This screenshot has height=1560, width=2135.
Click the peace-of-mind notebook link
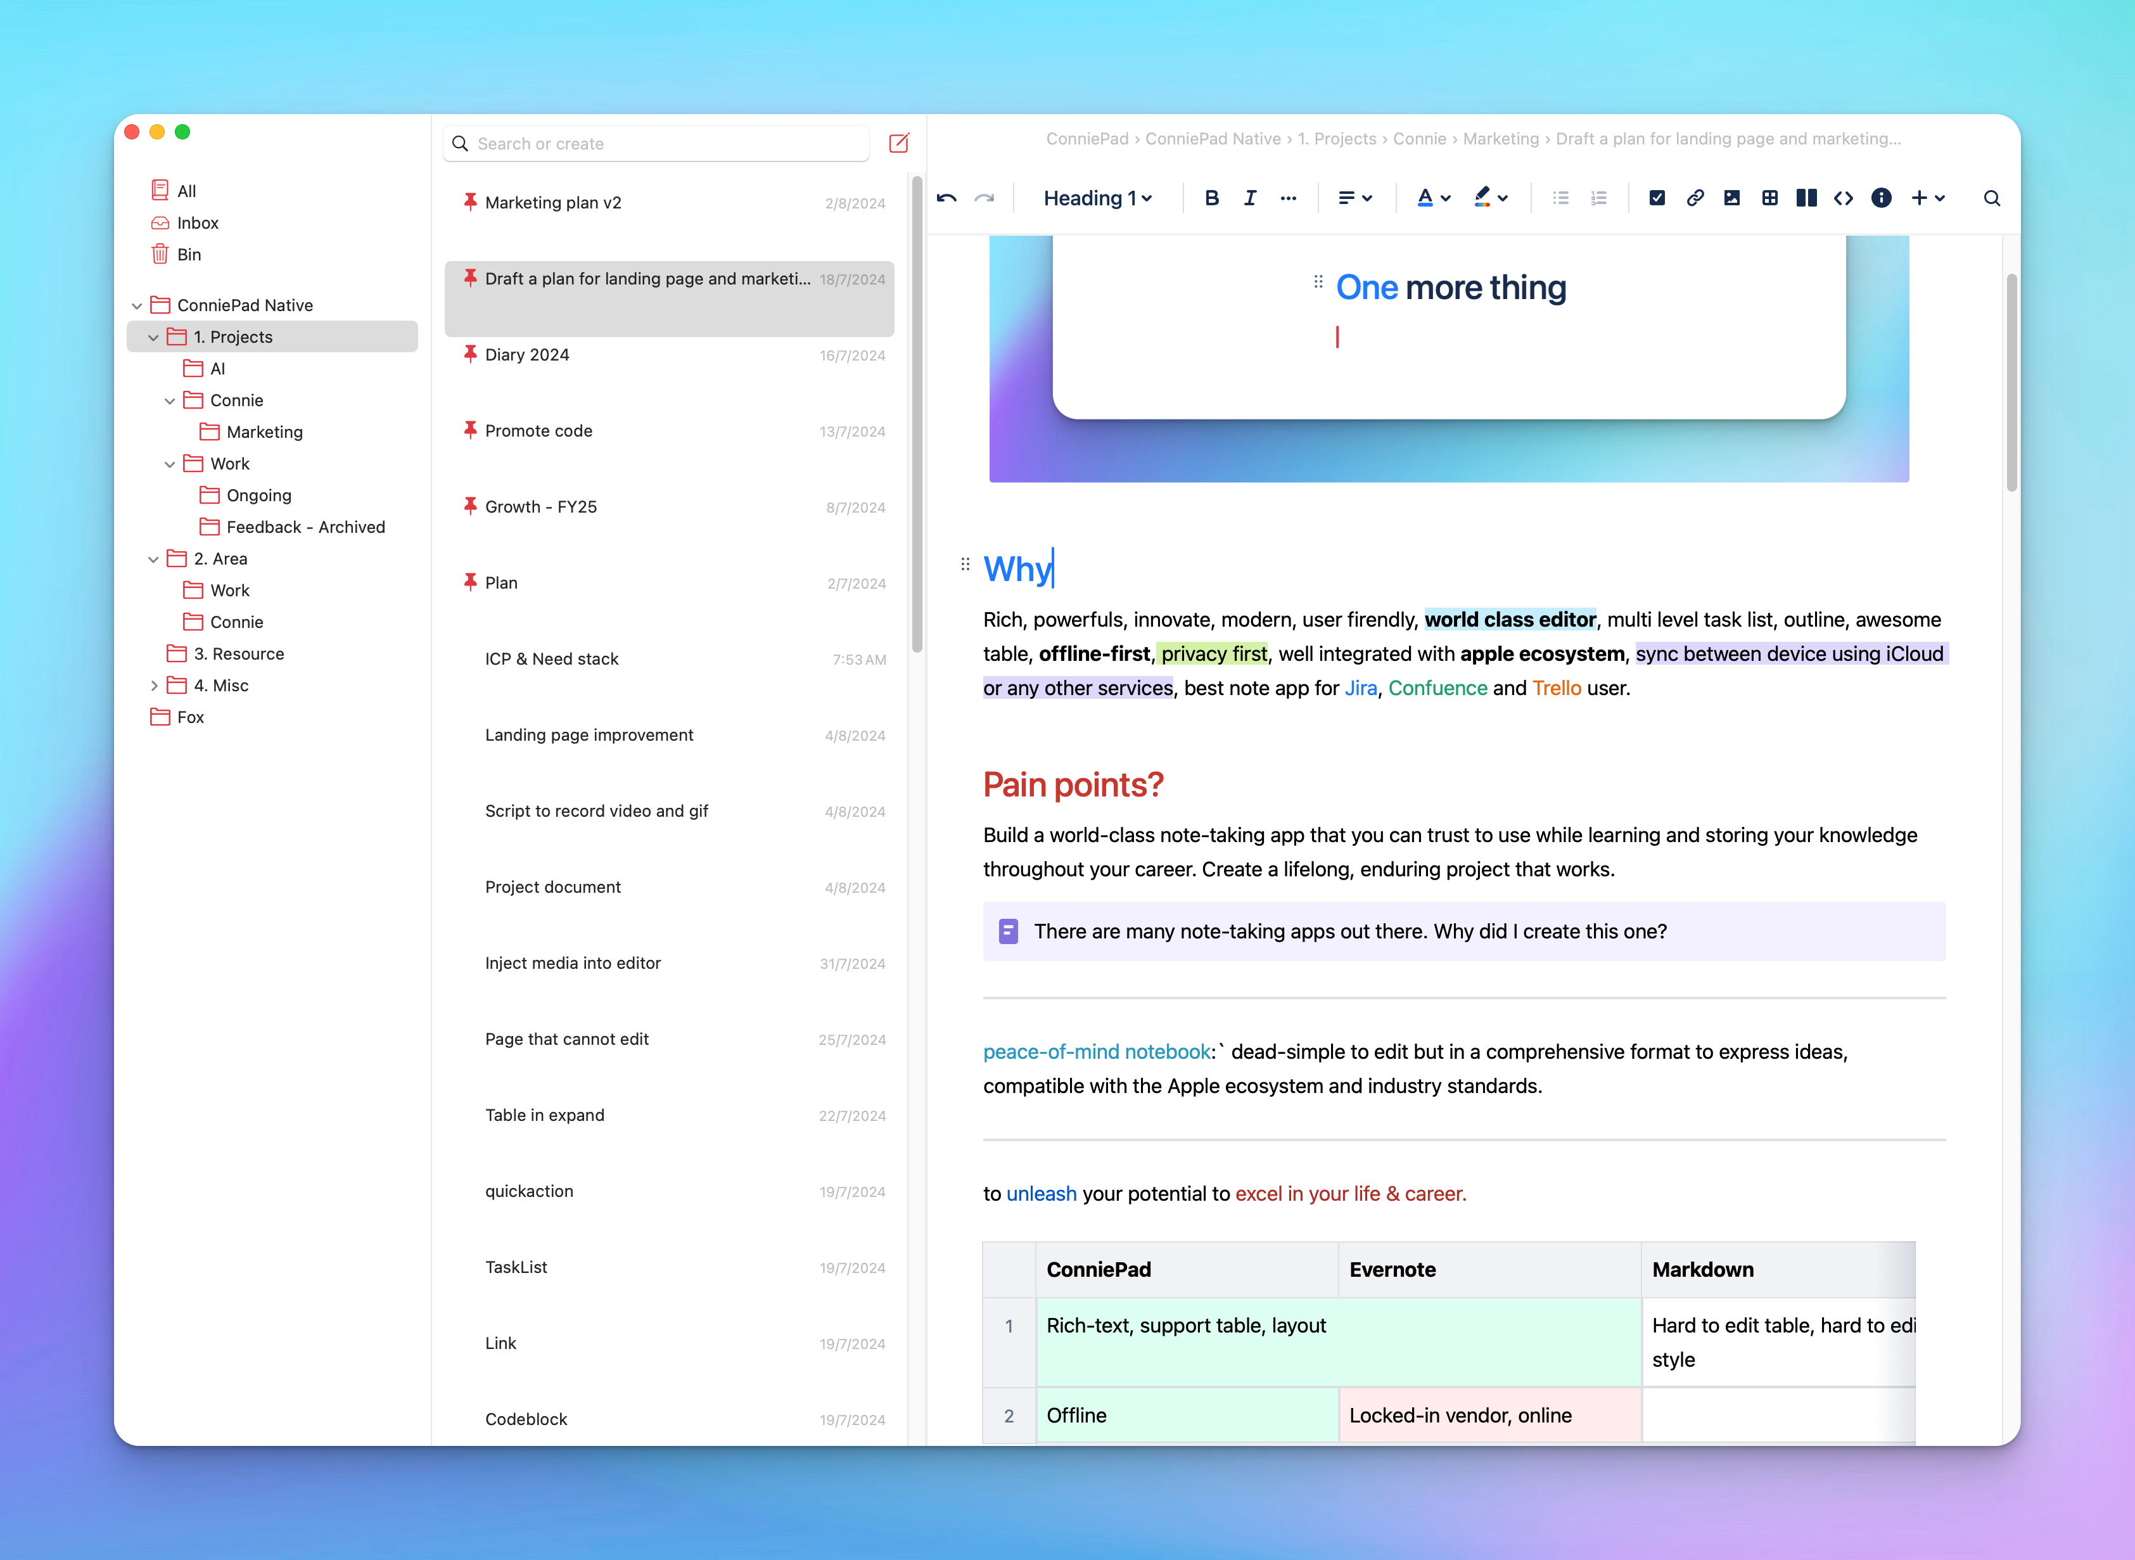[x=1096, y=1052]
